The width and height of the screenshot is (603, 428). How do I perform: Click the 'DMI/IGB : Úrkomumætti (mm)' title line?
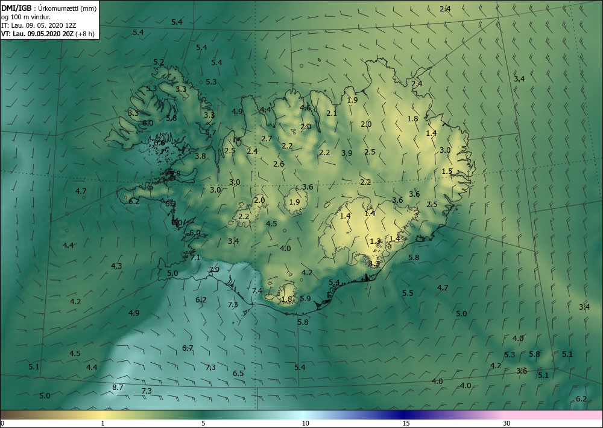[49, 8]
